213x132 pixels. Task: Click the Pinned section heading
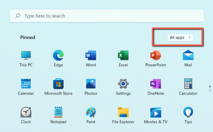point(28,37)
